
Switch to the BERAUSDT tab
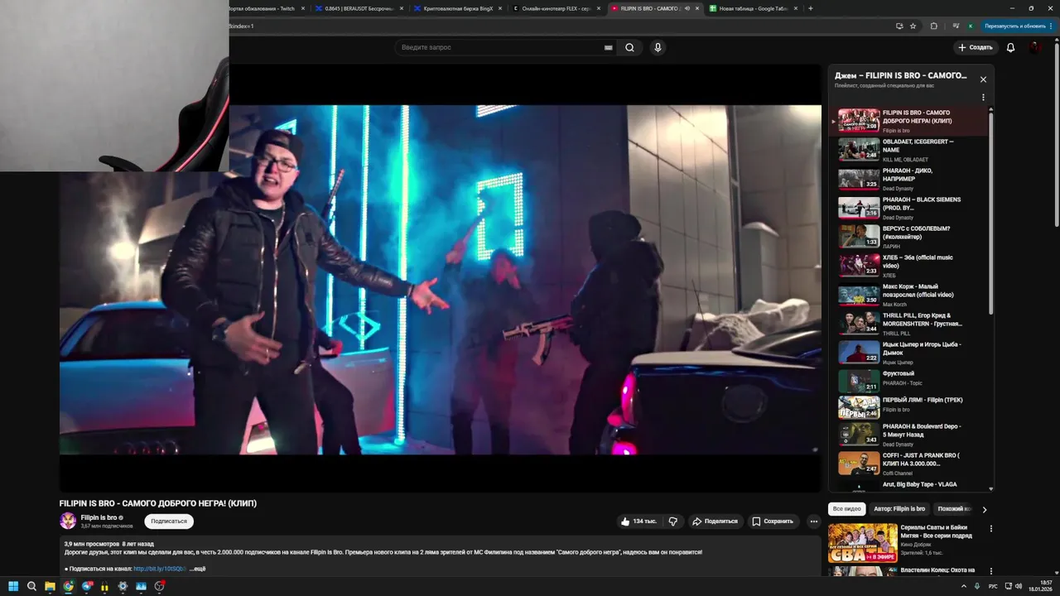(358, 8)
